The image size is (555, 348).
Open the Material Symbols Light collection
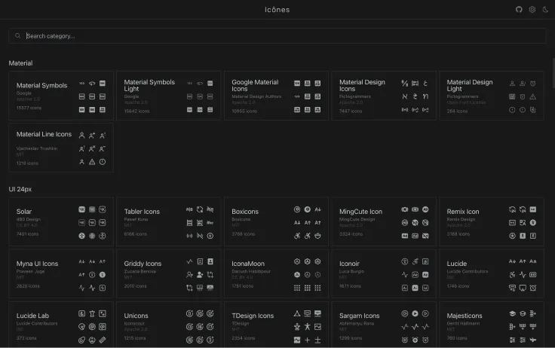(x=168, y=96)
